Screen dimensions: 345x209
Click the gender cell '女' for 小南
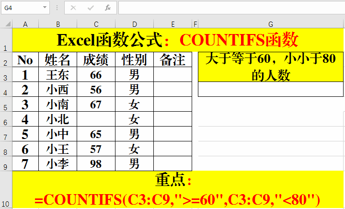point(134,104)
